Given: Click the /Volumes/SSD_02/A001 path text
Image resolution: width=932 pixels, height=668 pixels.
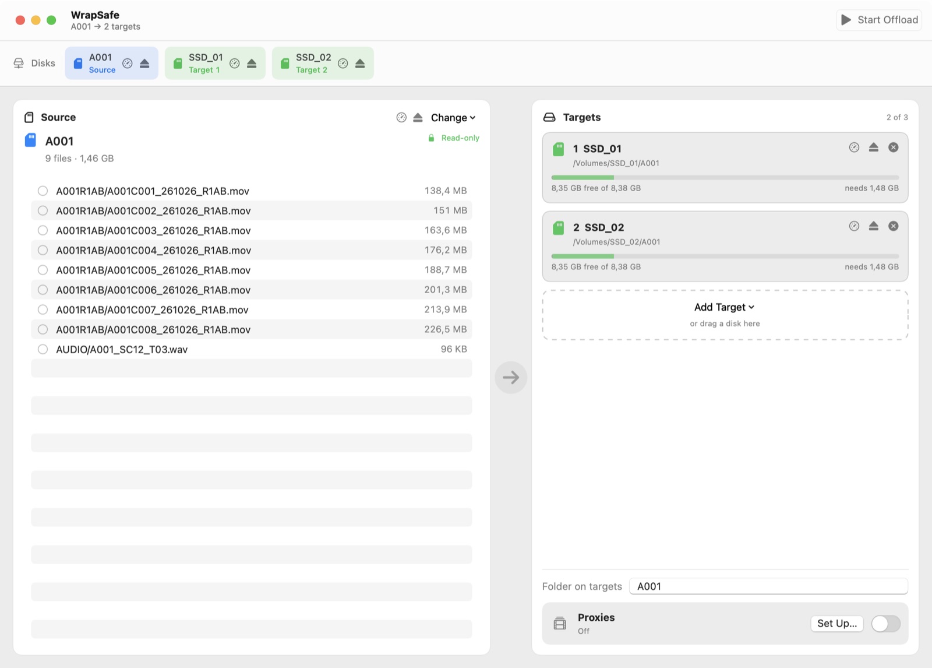Looking at the screenshot, I should [x=616, y=242].
